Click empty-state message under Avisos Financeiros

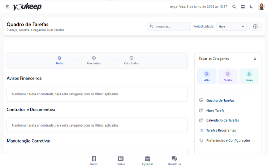coord(65,94)
